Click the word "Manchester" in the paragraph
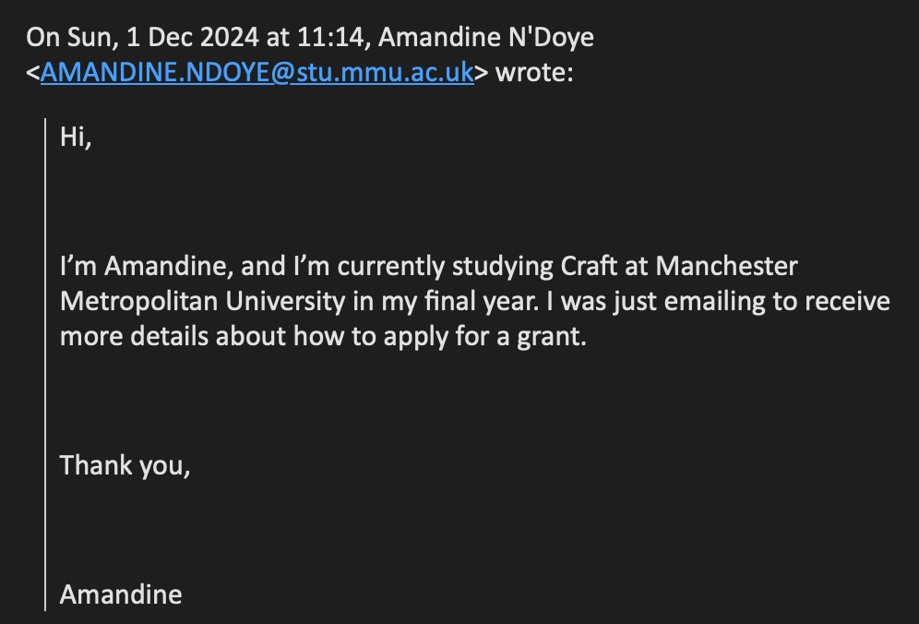Screen dimensions: 919x624 [726, 267]
